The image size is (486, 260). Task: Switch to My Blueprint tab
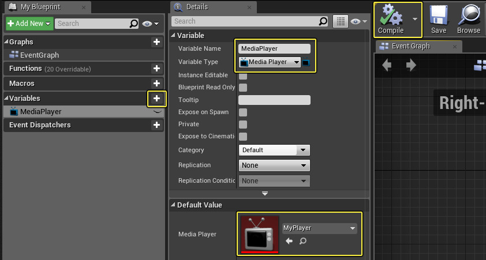[40, 7]
